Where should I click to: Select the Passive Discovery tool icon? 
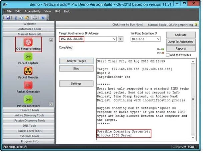pos(28,99)
